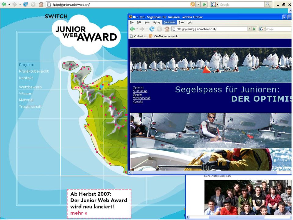Click the horizontal scrollbar left arrow below the group photo
The height and width of the screenshot is (220, 293).
188,217
